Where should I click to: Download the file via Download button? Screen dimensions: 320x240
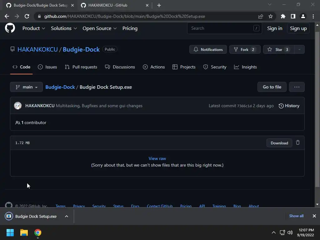pyautogui.click(x=279, y=143)
